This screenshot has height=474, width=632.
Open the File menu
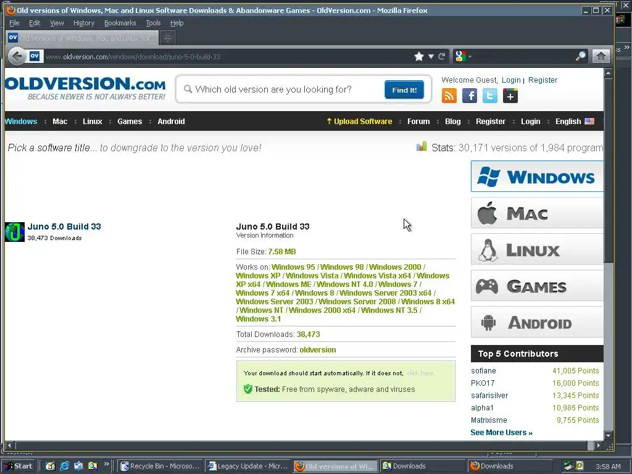click(14, 23)
